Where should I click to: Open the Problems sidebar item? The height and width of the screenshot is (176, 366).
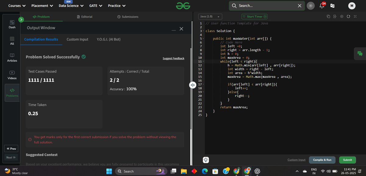(x=12, y=92)
